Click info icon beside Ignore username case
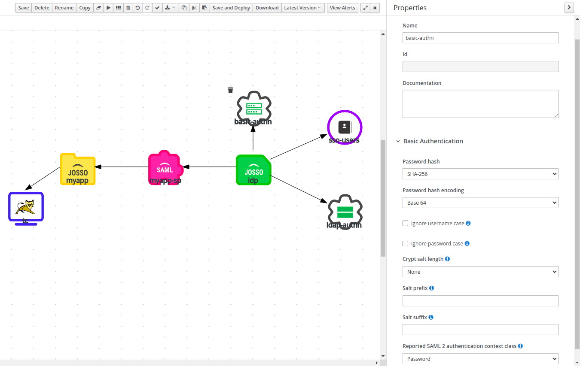The image size is (580, 366). click(x=468, y=223)
